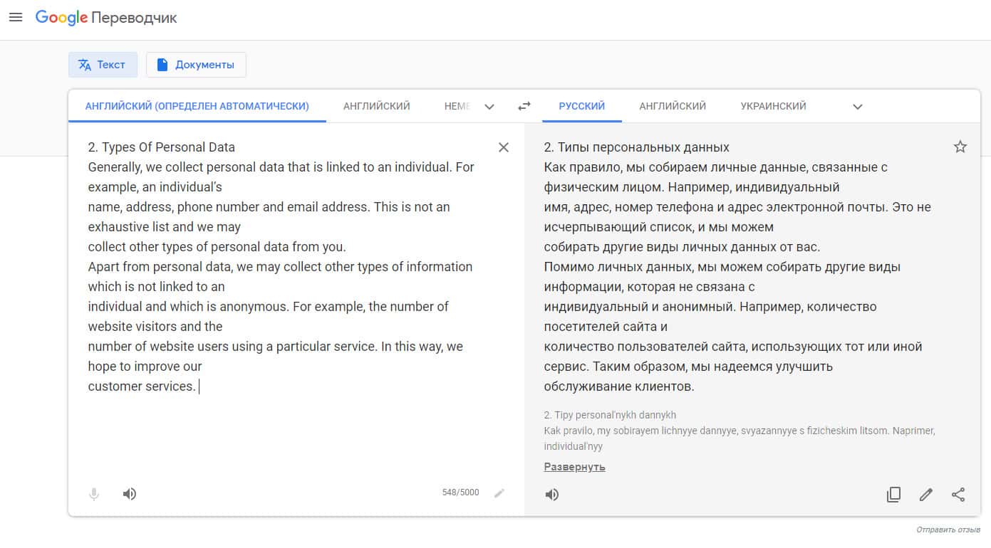Suggest an edit with pencil icon
The image size is (991, 548).
pos(925,495)
